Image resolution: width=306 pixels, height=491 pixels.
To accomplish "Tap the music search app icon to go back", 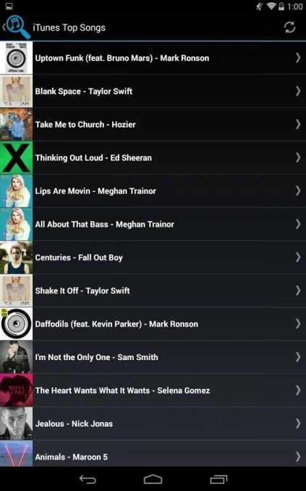I will (x=17, y=27).
